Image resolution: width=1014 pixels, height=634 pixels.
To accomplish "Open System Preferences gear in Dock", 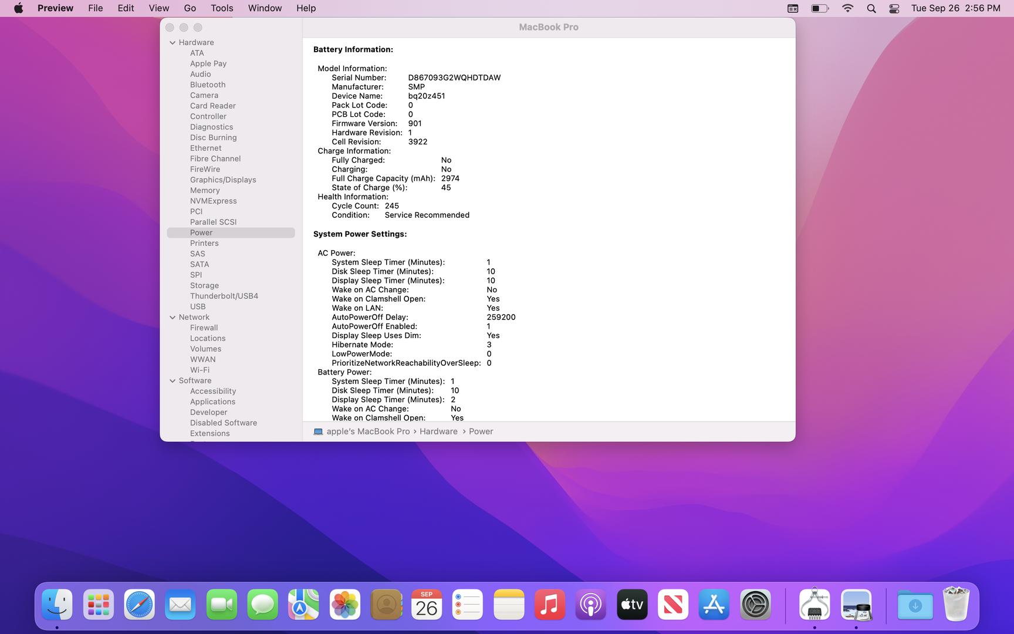I will [755, 605].
